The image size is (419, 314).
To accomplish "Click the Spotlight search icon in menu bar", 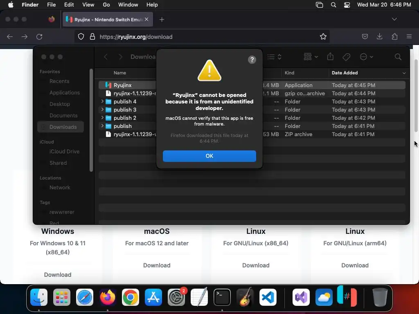I will (x=333, y=5).
